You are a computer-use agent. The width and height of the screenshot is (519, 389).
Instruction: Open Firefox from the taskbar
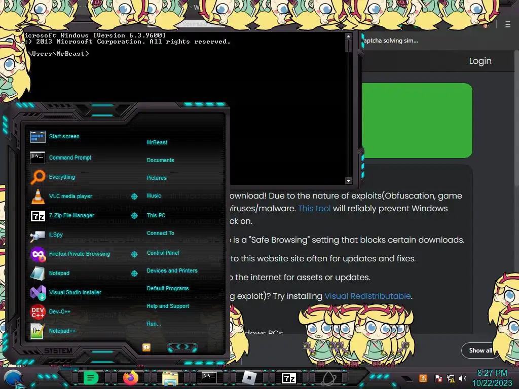[x=130, y=378]
